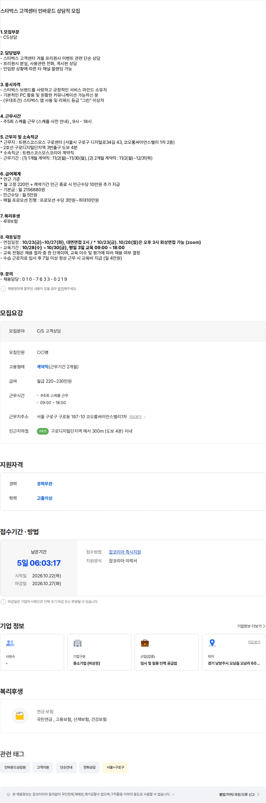This screenshot has height=803, width=266.
Task: Click the 주5회 스케줄 근무 bullet
Action: click(54, 396)
